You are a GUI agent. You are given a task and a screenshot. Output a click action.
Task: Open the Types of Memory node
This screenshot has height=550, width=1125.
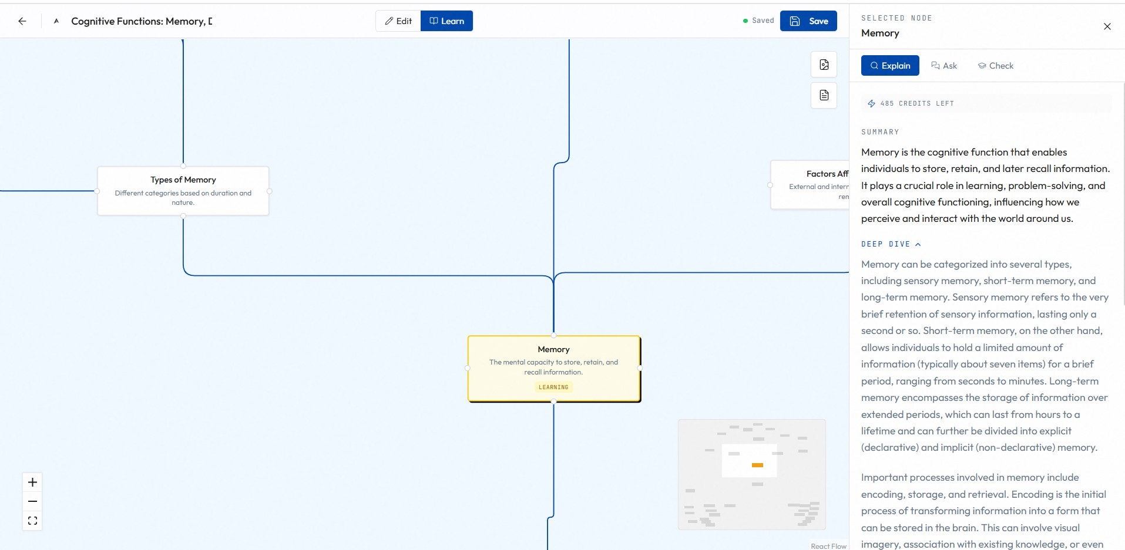pos(183,191)
